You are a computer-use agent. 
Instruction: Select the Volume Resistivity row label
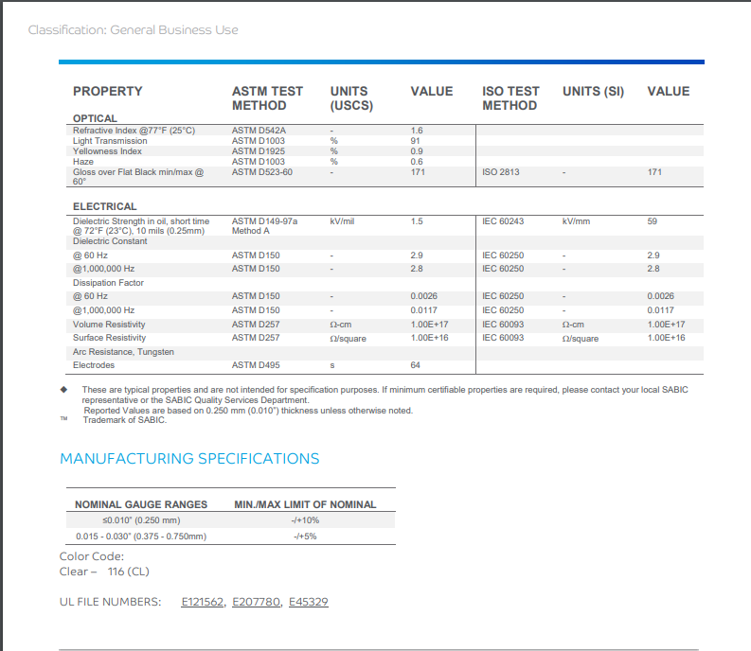click(x=109, y=325)
